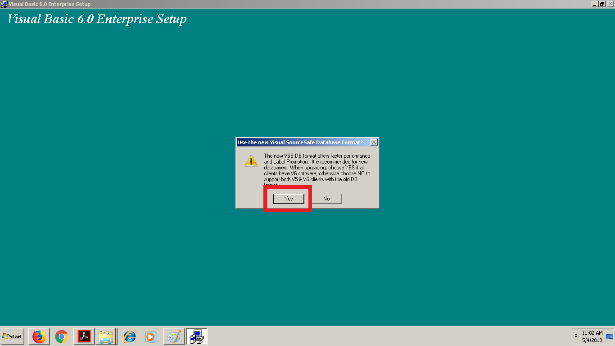Click the dialog title 'Use the new Visual SourceSafe Database Format?'

tap(300, 142)
